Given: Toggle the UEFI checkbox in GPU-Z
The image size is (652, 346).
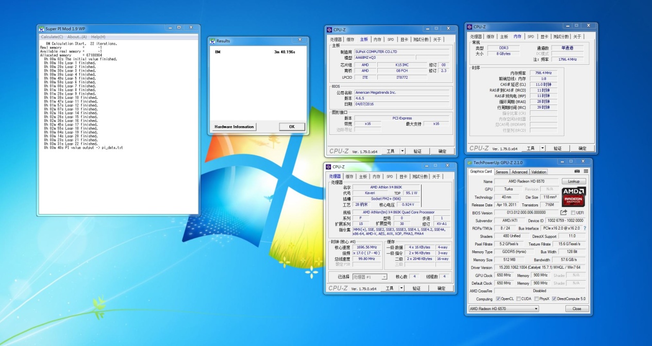Looking at the screenshot, I should point(573,213).
